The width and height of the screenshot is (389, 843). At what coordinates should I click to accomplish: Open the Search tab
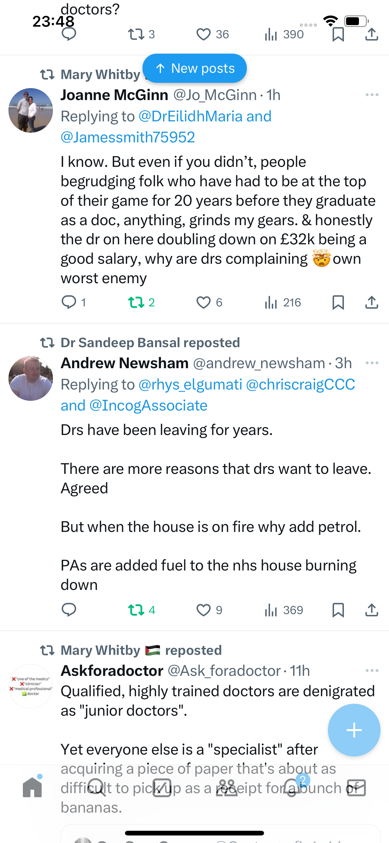click(x=97, y=787)
